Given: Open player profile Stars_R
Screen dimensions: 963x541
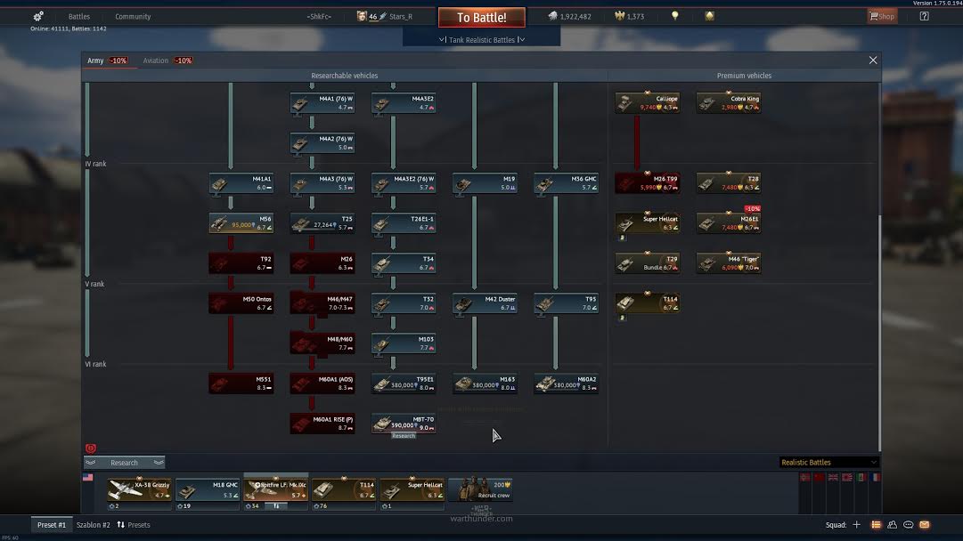Looking at the screenshot, I should (x=400, y=17).
